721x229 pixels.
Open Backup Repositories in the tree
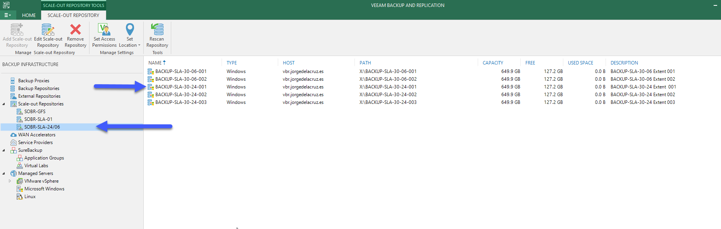39,88
